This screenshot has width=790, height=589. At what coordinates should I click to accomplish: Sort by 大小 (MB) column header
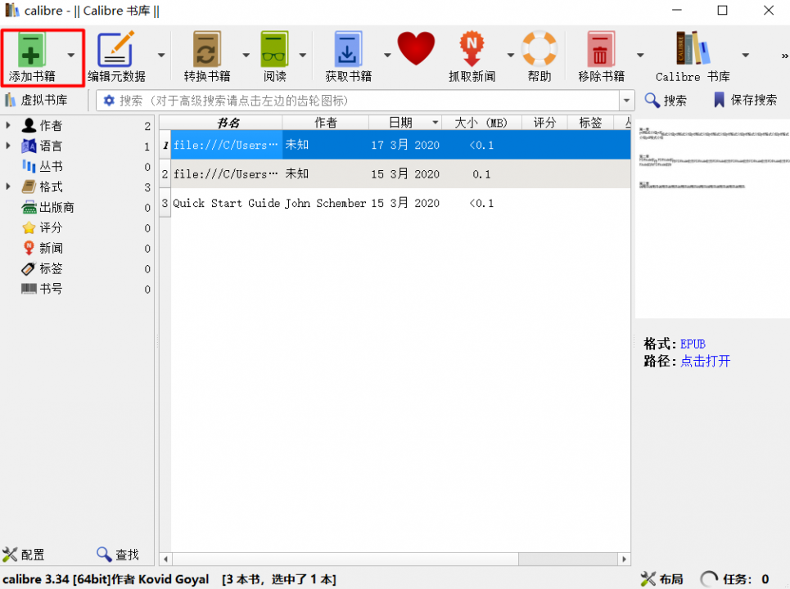[x=481, y=123]
